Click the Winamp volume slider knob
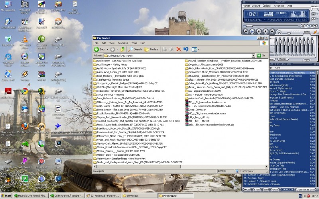This screenshot has width=319, height=199. coord(289,33)
